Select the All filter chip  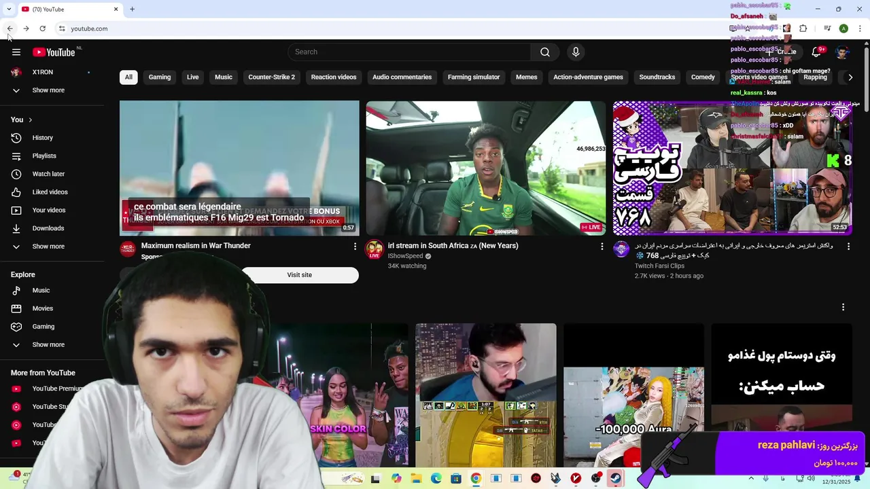click(128, 77)
